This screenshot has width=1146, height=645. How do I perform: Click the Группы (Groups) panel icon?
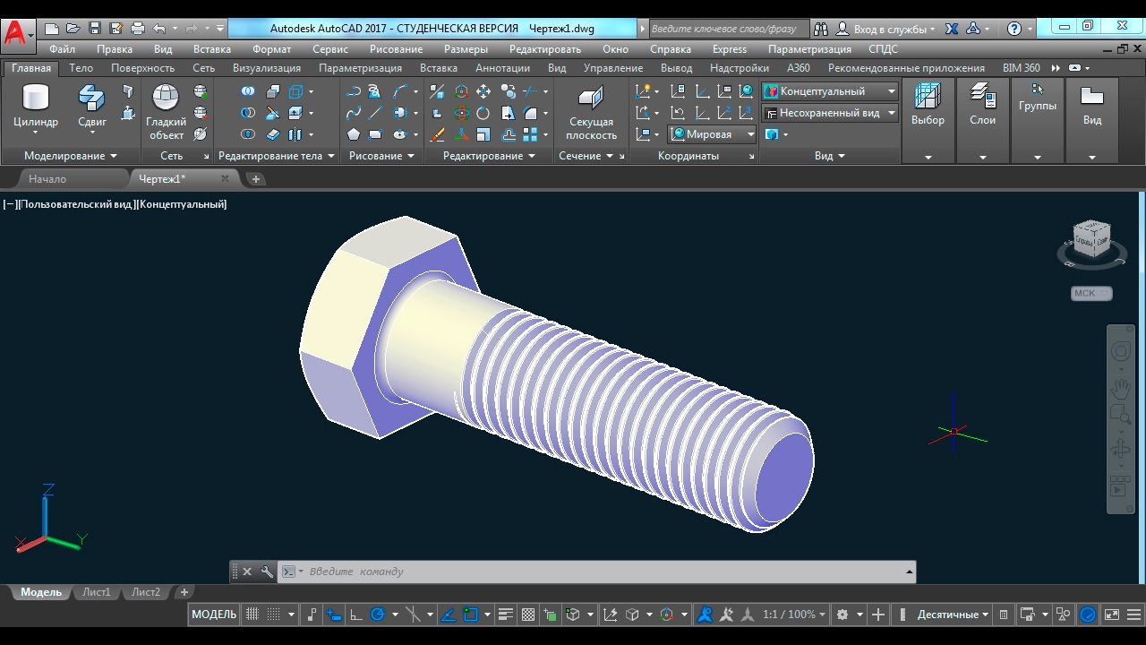[1037, 97]
